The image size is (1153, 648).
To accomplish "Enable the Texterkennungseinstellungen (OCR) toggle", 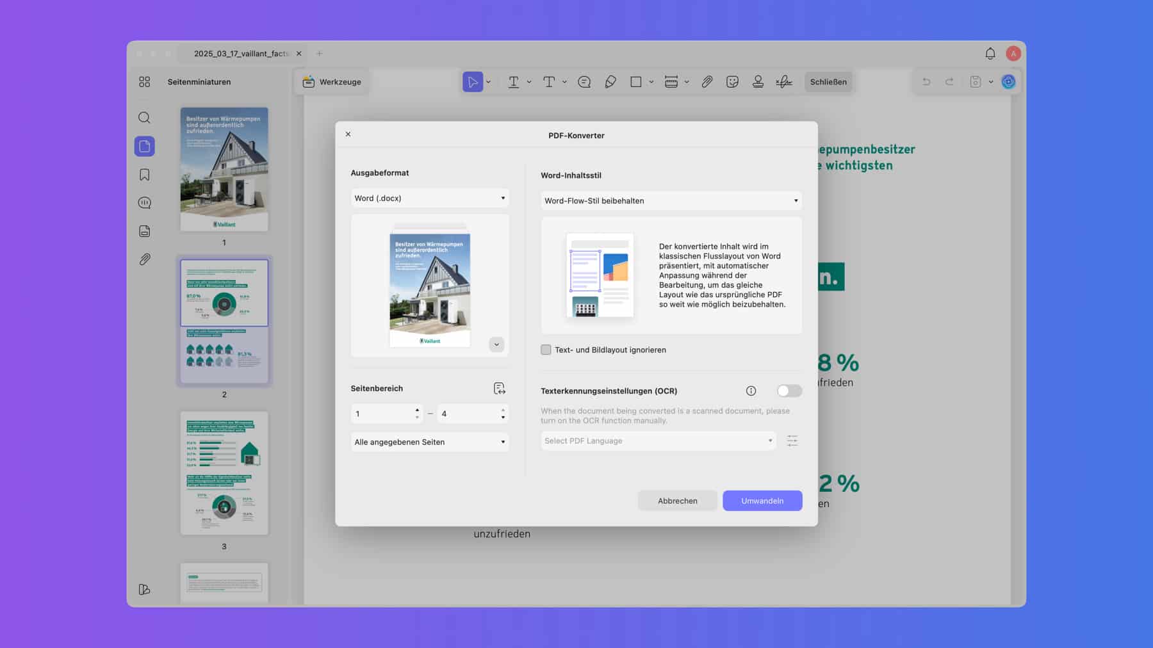I will (x=789, y=391).
